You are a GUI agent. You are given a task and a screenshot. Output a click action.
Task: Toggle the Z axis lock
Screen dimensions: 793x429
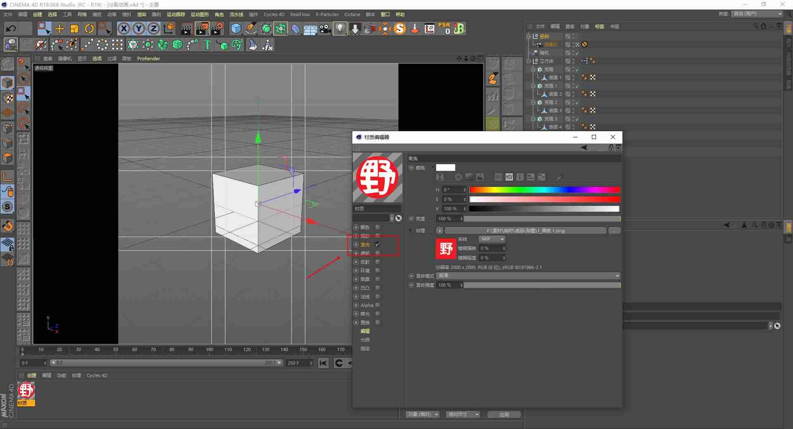pyautogui.click(x=154, y=28)
